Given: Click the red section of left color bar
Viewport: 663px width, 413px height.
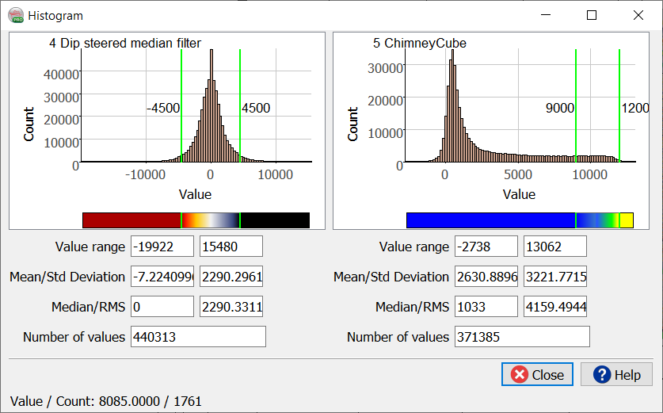Looking at the screenshot, I should (x=131, y=220).
